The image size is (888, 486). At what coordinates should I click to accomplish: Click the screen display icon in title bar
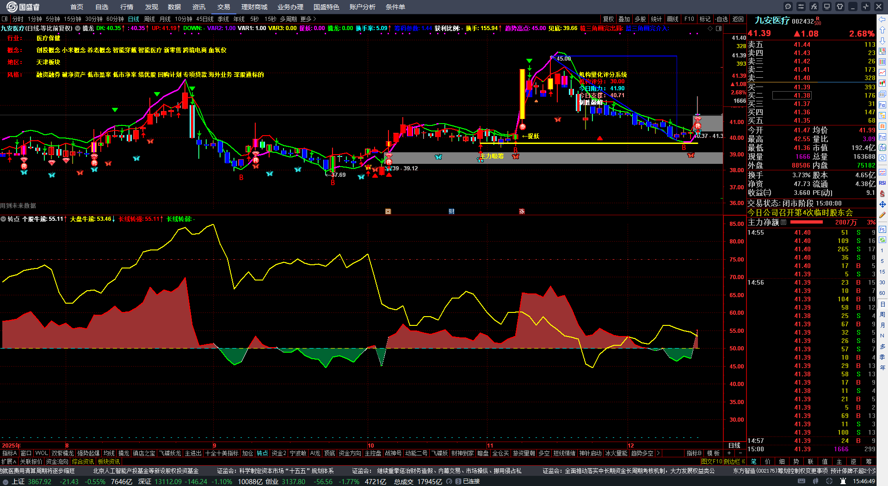click(x=827, y=6)
